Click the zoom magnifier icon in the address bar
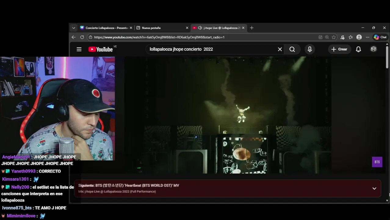 pyautogui.click(x=327, y=37)
